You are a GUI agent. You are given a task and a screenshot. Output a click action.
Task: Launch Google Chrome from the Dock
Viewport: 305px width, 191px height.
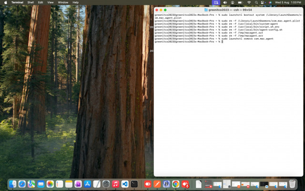176,184
